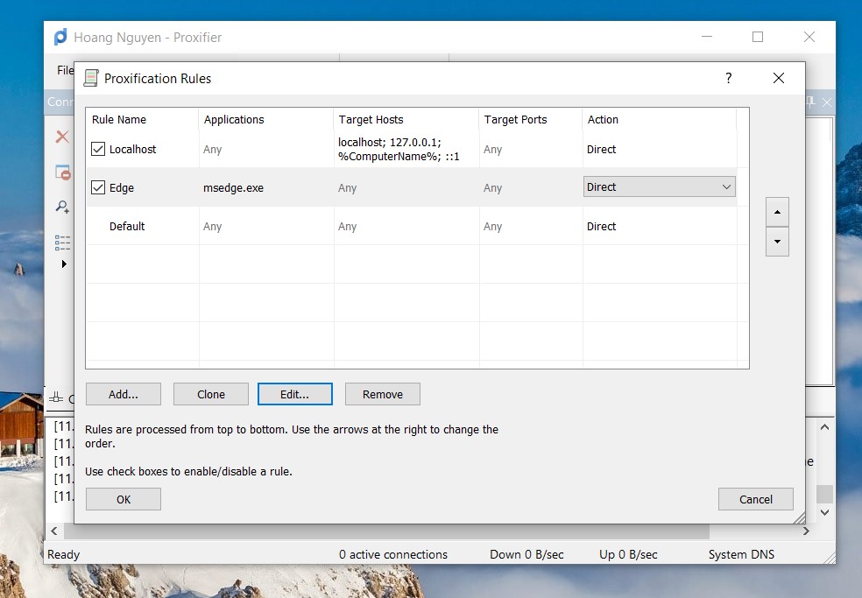Viewport: 862px width, 598px height.
Task: Move selected rule up with arrow button
Action: [777, 212]
